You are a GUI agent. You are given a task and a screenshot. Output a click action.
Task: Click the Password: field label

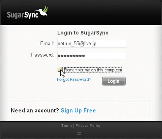(x=43, y=55)
